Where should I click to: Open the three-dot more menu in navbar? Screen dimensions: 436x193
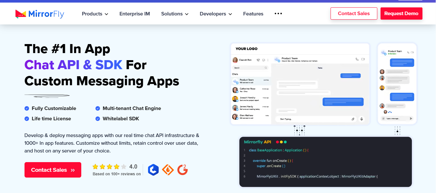tap(278, 14)
